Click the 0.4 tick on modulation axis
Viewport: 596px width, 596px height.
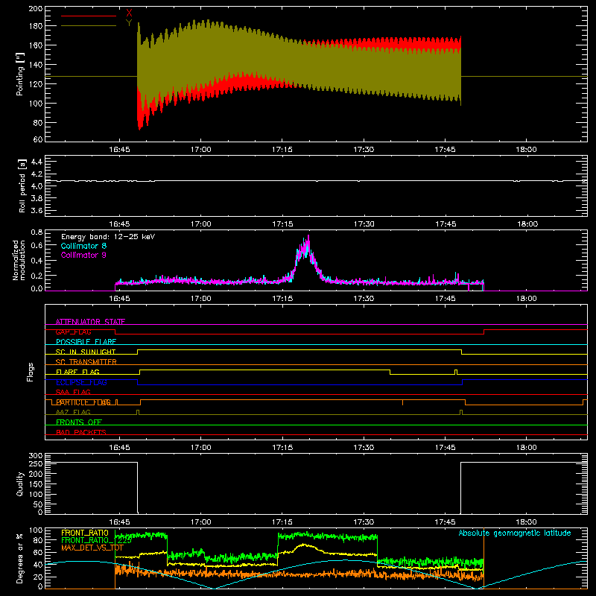[x=37, y=261]
